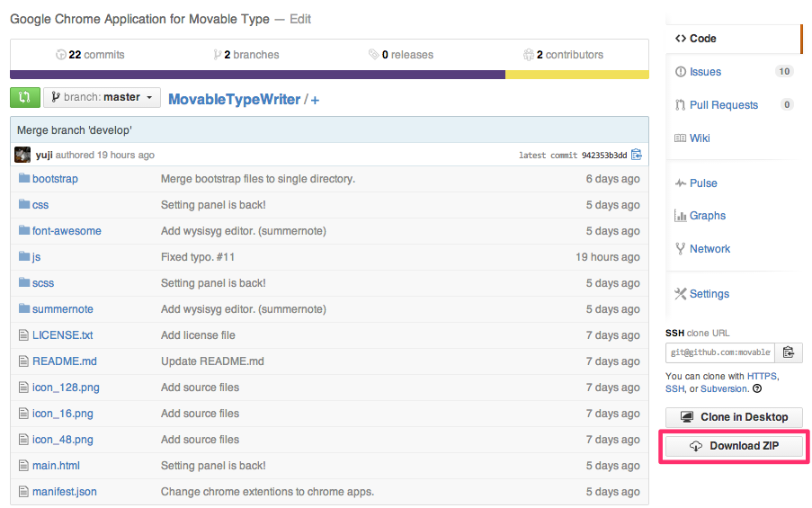
Task: Open the font-awesome folder
Action: click(x=67, y=231)
